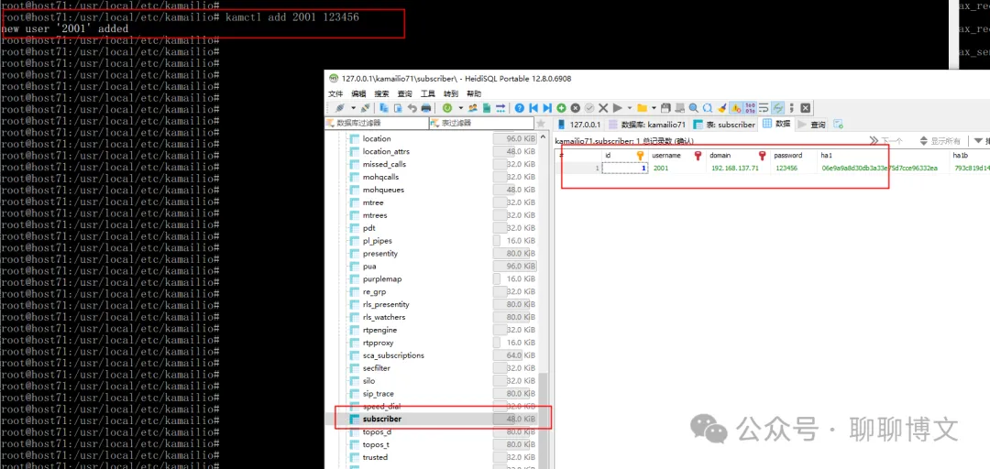Click the dark delete row circle icon

click(575, 108)
